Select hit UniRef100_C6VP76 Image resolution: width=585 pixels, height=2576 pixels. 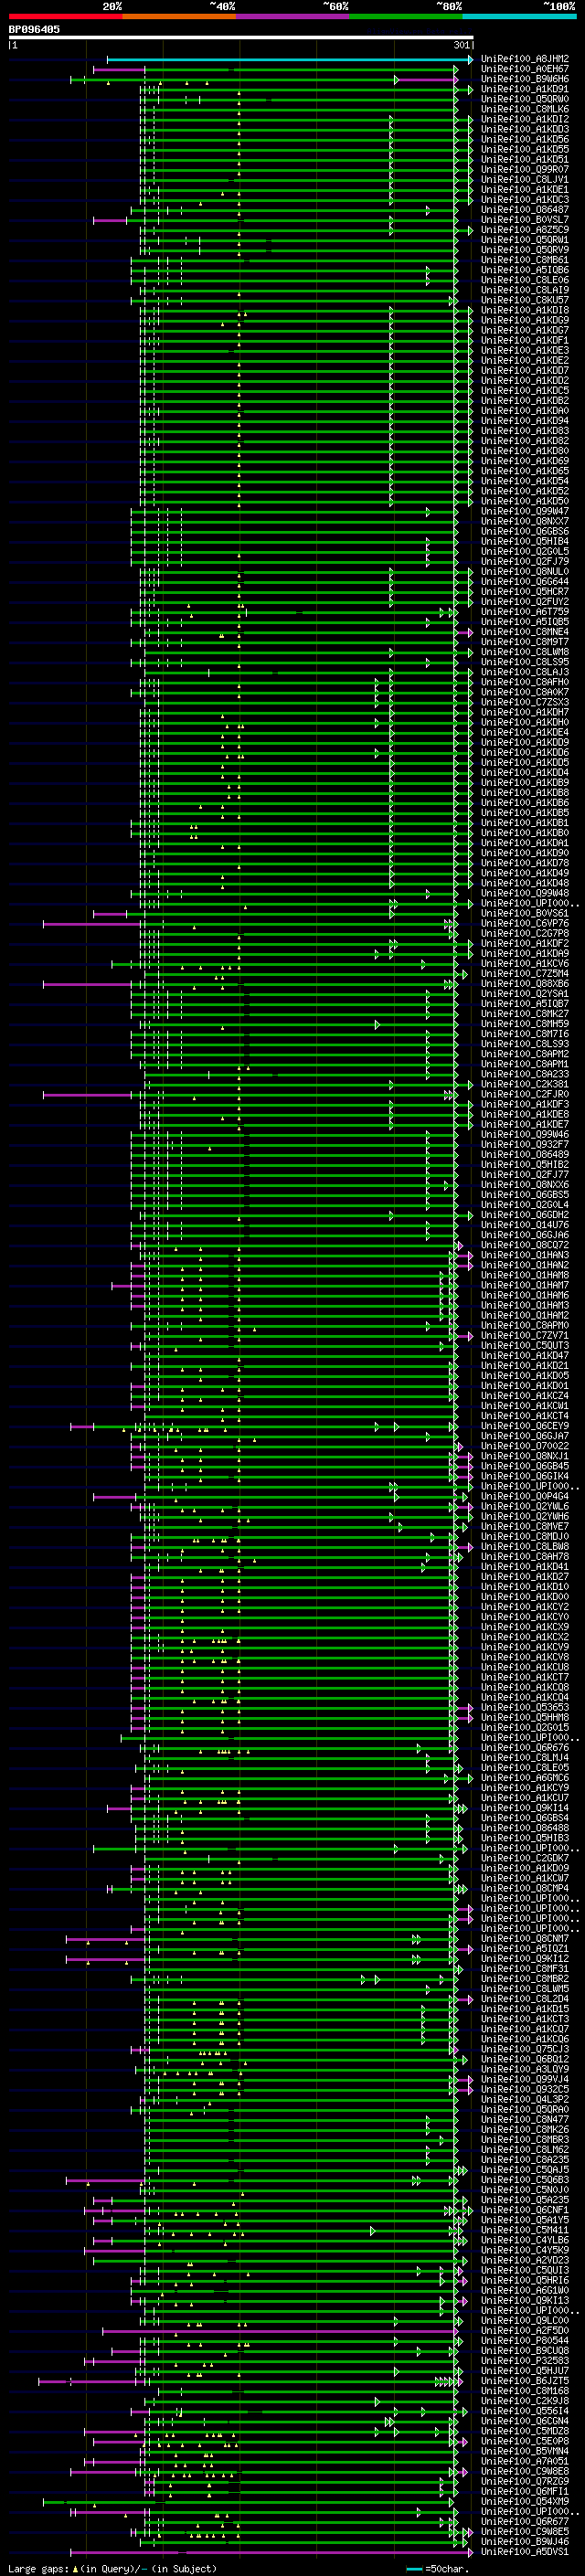tap(525, 923)
